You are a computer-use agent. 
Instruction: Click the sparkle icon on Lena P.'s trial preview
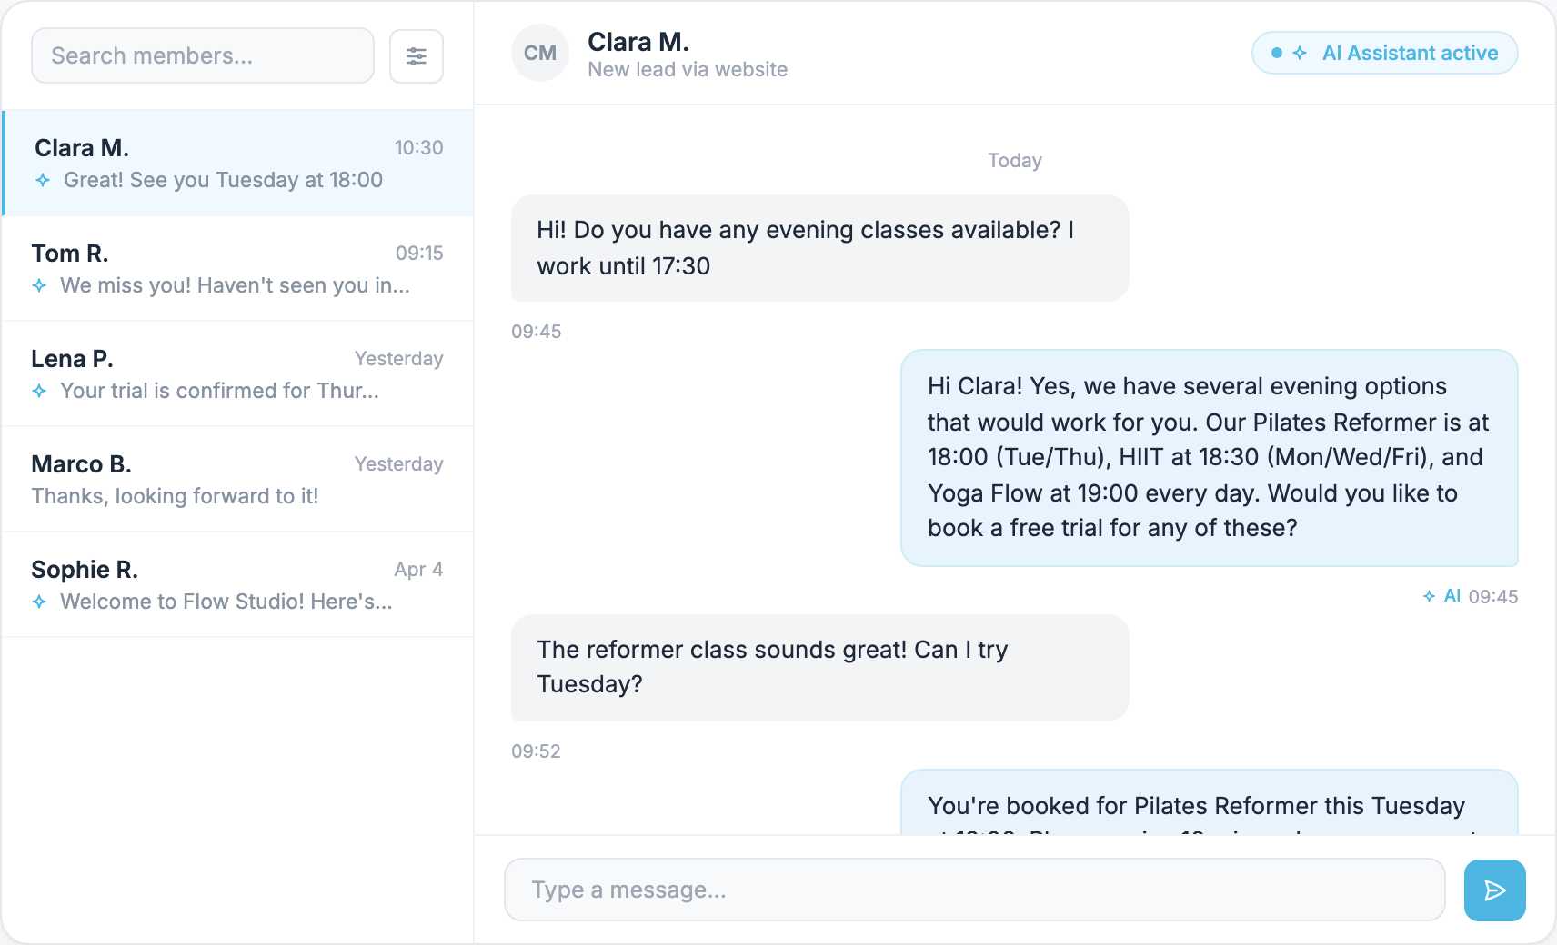(x=40, y=391)
